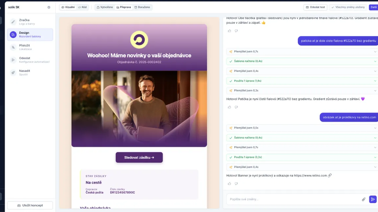Click the attachment paperclip in chat input

click(364, 199)
